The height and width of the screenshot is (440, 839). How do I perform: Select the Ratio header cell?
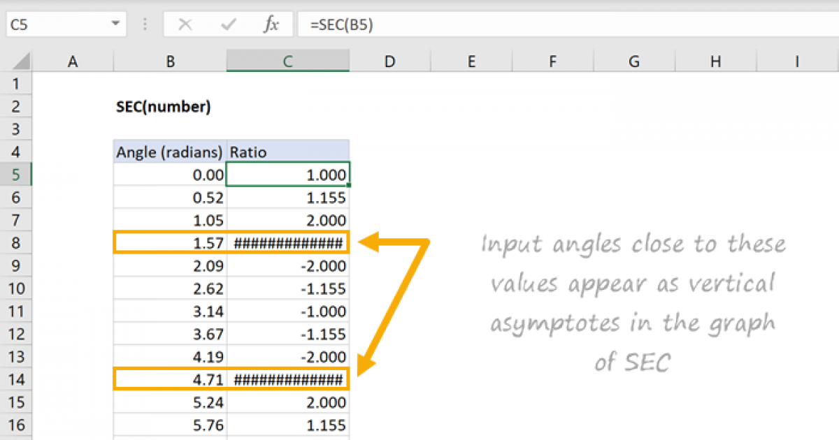(287, 152)
